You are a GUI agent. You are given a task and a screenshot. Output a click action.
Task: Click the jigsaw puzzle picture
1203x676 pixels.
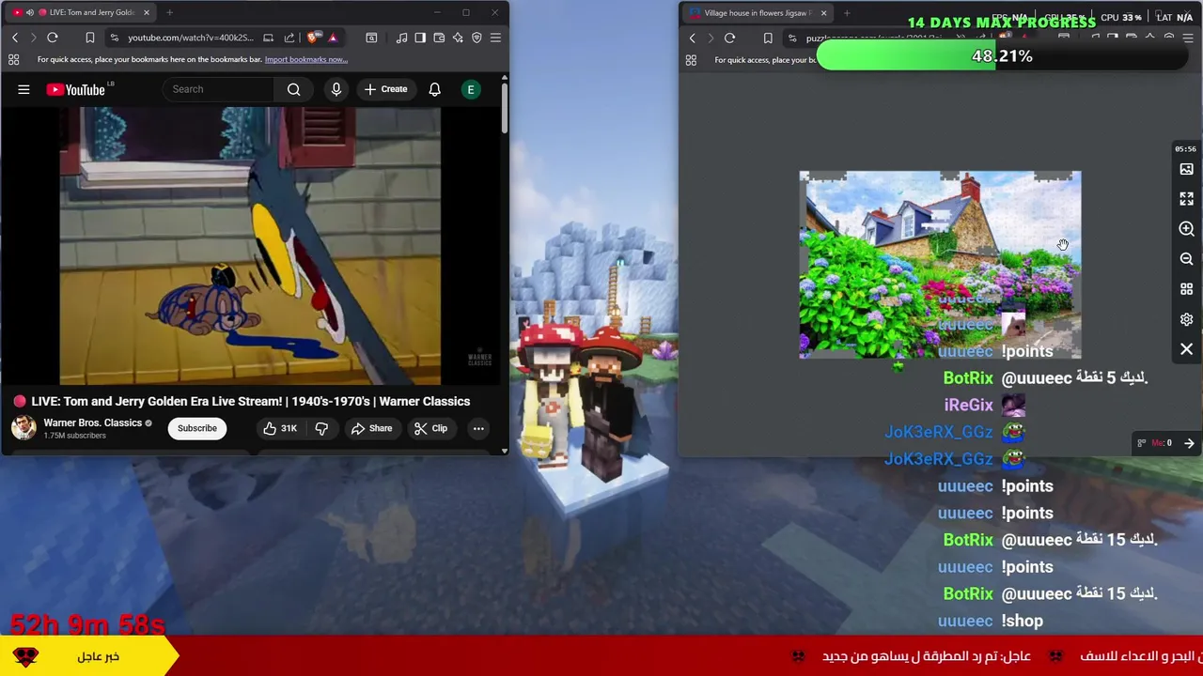[x=940, y=265]
